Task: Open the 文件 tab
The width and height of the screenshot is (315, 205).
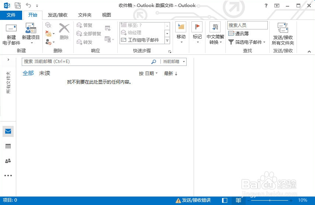Action: tap(11, 15)
